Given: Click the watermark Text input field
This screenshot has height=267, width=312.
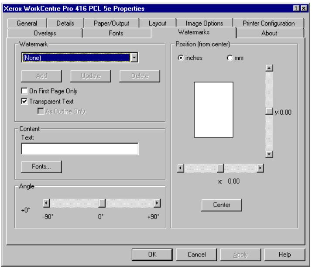Looking at the screenshot, I should [x=79, y=150].
